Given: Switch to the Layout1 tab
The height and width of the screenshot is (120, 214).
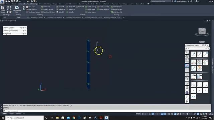Looking at the screenshot, I should [11, 113].
